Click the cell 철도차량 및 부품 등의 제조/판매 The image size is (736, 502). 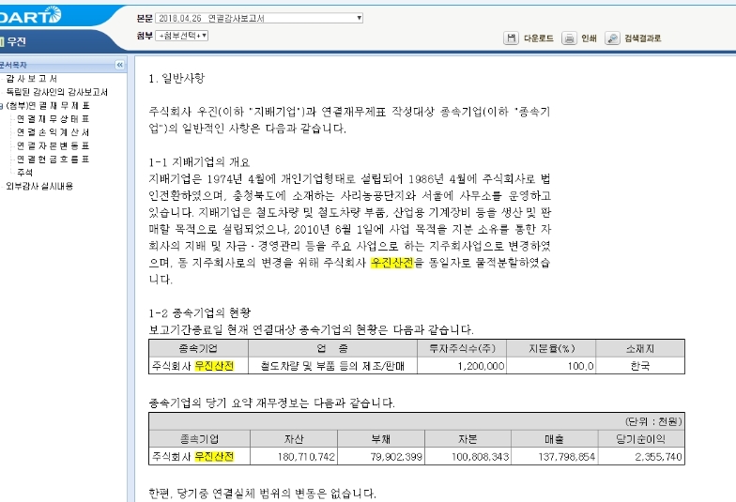pyautogui.click(x=332, y=366)
